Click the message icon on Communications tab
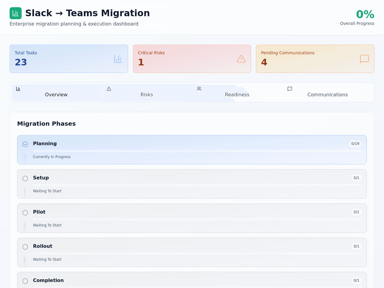Image resolution: width=384 pixels, height=288 pixels. pyautogui.click(x=290, y=89)
